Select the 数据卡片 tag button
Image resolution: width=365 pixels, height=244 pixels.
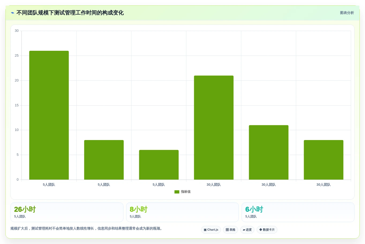click(x=267, y=230)
